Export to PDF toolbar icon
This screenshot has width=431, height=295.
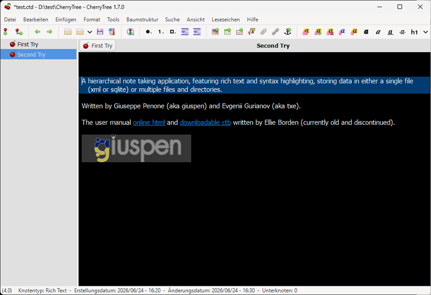[x=112, y=32]
